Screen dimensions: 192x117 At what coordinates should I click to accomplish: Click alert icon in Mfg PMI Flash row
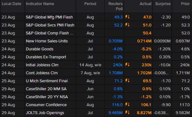tap(127, 17)
